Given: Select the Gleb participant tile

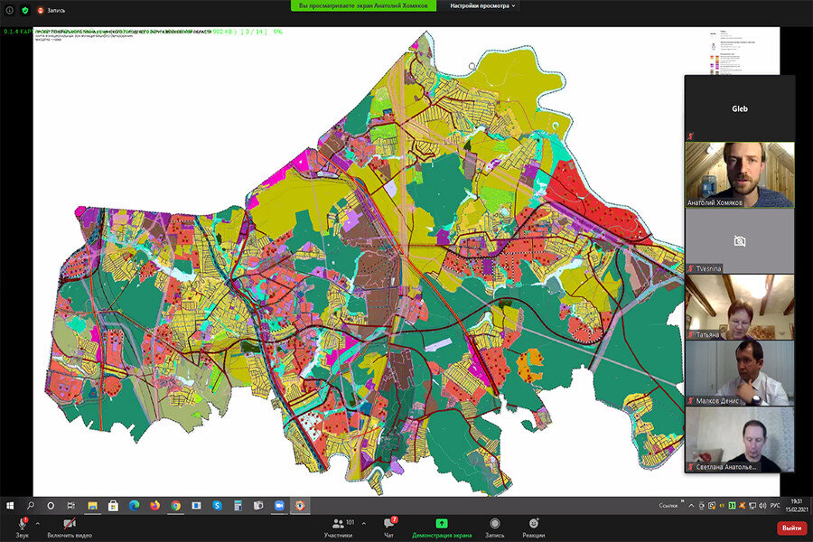Looking at the screenshot, I should 739,108.
